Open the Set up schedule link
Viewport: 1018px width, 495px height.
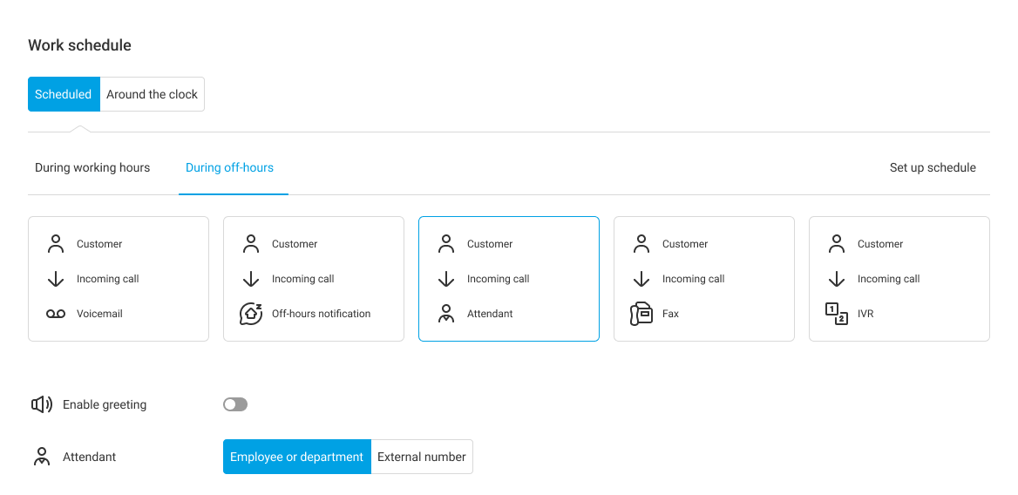[x=933, y=167]
